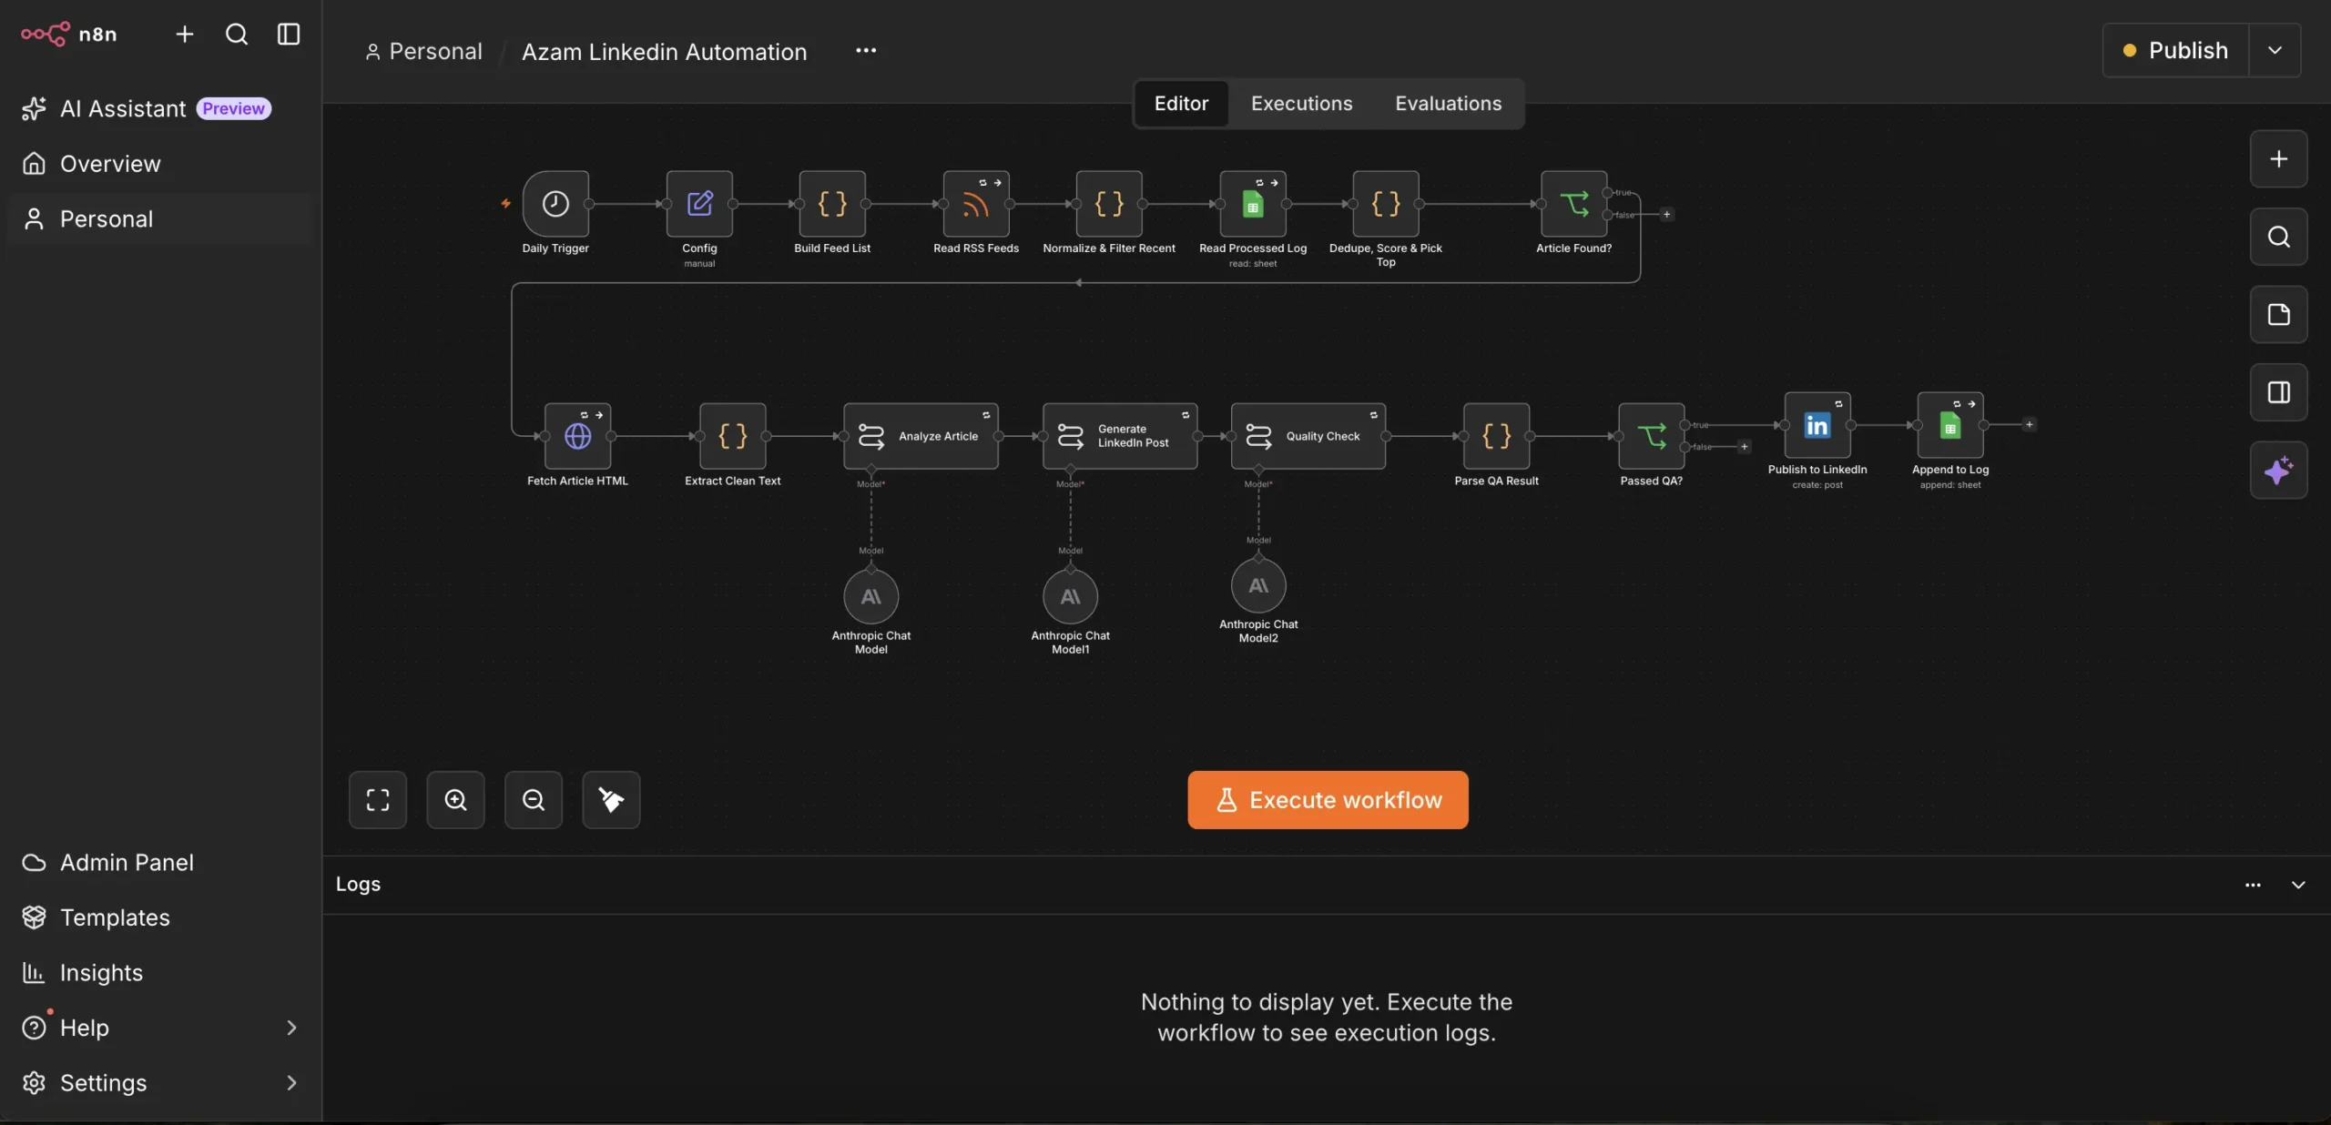Select the Parse QA Result code node
Image resolution: width=2331 pixels, height=1125 pixels.
(1496, 436)
